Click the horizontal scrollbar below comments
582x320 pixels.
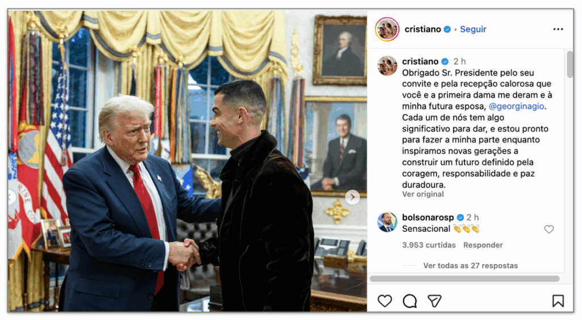point(464,279)
